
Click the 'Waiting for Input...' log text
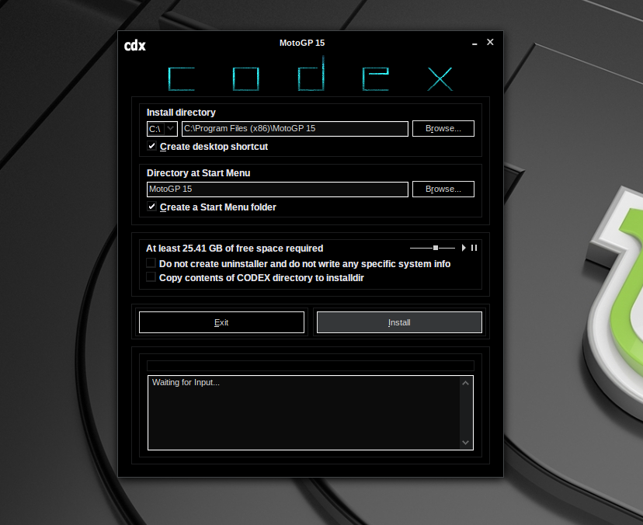click(186, 382)
